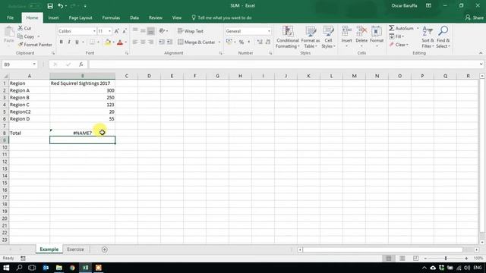Viewport: 486px width, 273px height.
Task: Switch to Page Layout view in status bar
Action: (x=402, y=258)
